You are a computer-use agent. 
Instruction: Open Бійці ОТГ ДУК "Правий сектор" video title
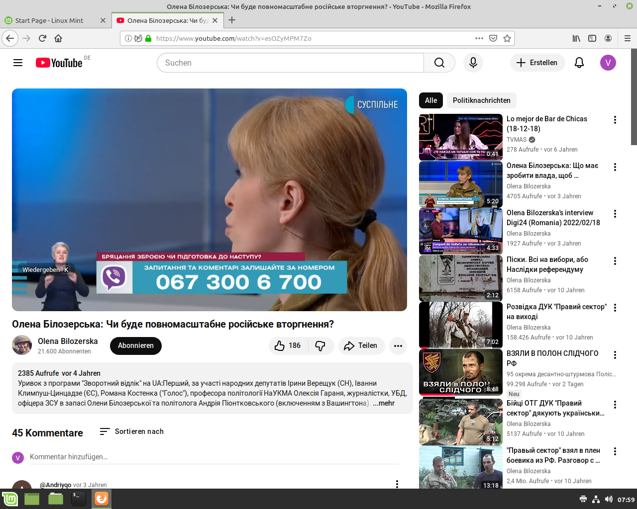[x=555, y=408]
